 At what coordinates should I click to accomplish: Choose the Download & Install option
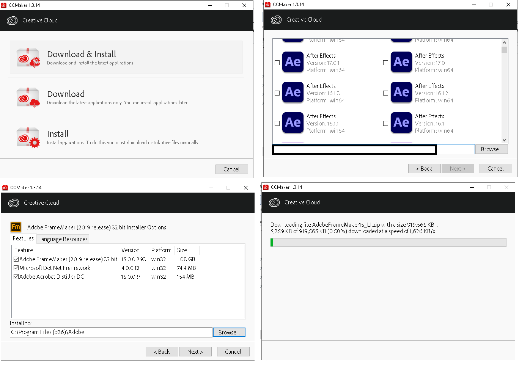point(126,57)
